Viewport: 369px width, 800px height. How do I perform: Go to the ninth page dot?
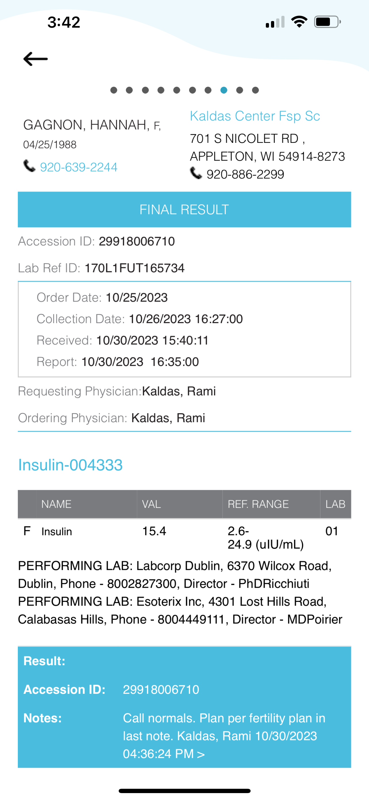pos(239,90)
